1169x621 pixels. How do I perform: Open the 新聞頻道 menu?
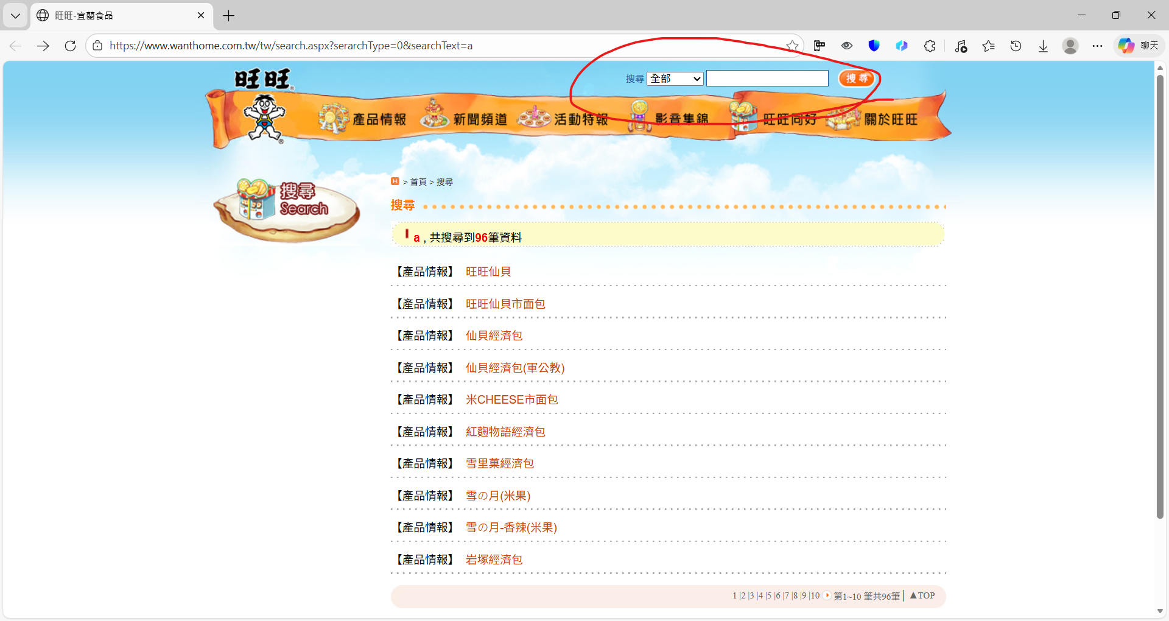465,117
